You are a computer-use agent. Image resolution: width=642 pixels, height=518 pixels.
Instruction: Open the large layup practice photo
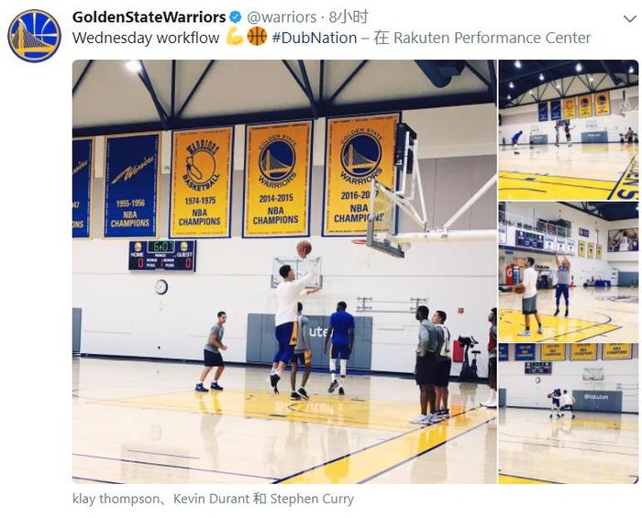(x=284, y=271)
